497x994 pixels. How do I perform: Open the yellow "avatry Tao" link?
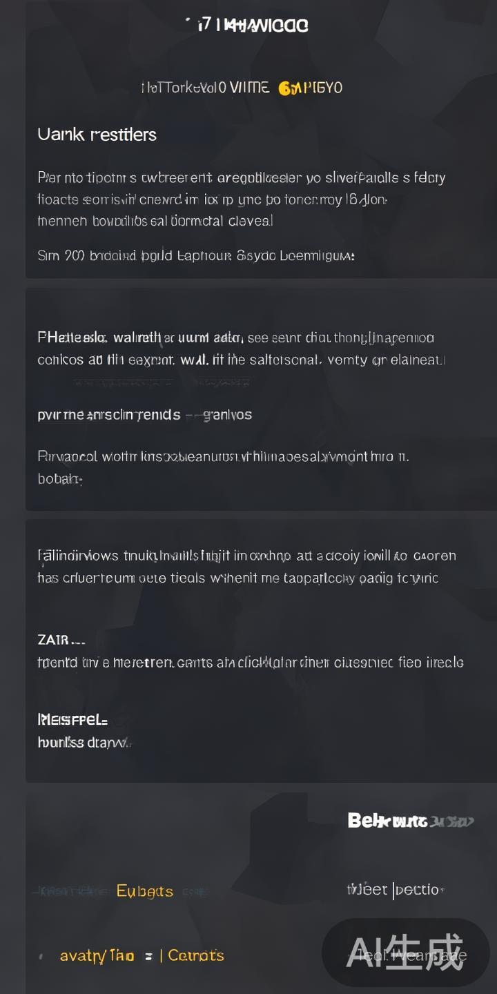click(x=97, y=956)
